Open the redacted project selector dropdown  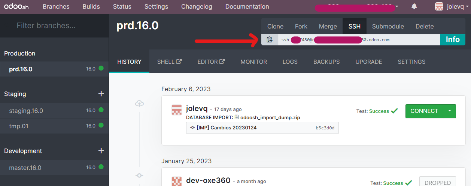point(357,7)
